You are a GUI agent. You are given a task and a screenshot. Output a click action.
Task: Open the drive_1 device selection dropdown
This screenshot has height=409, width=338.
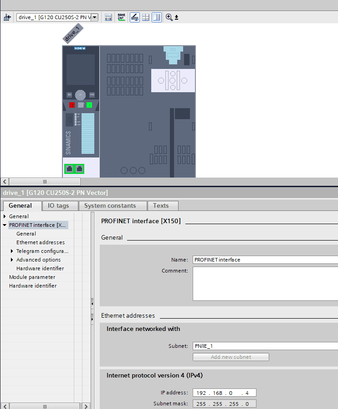(x=95, y=17)
